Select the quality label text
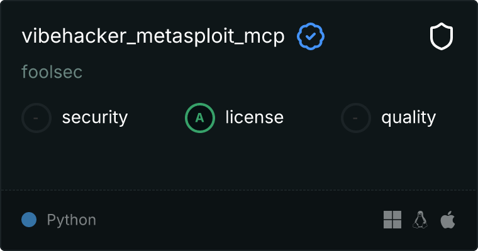 click(408, 117)
